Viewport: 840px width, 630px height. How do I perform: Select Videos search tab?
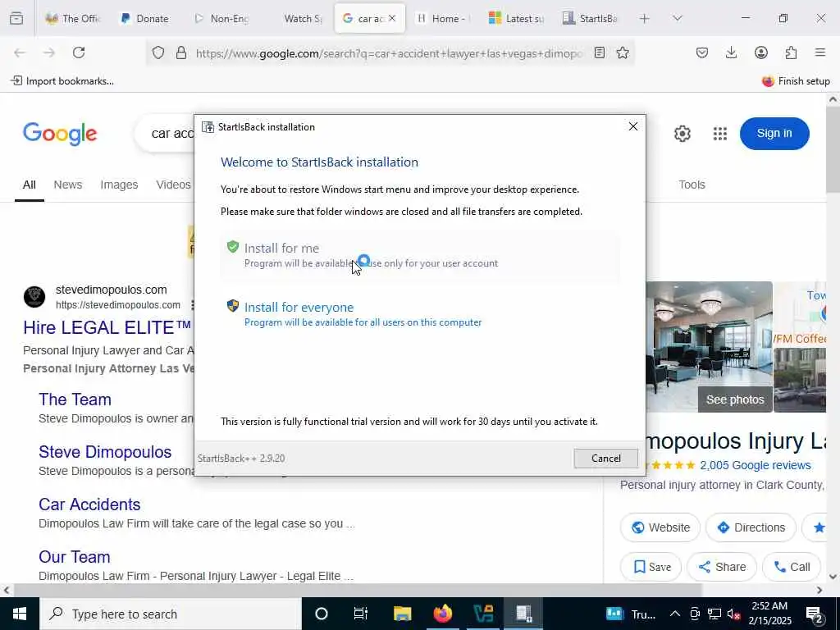(173, 185)
